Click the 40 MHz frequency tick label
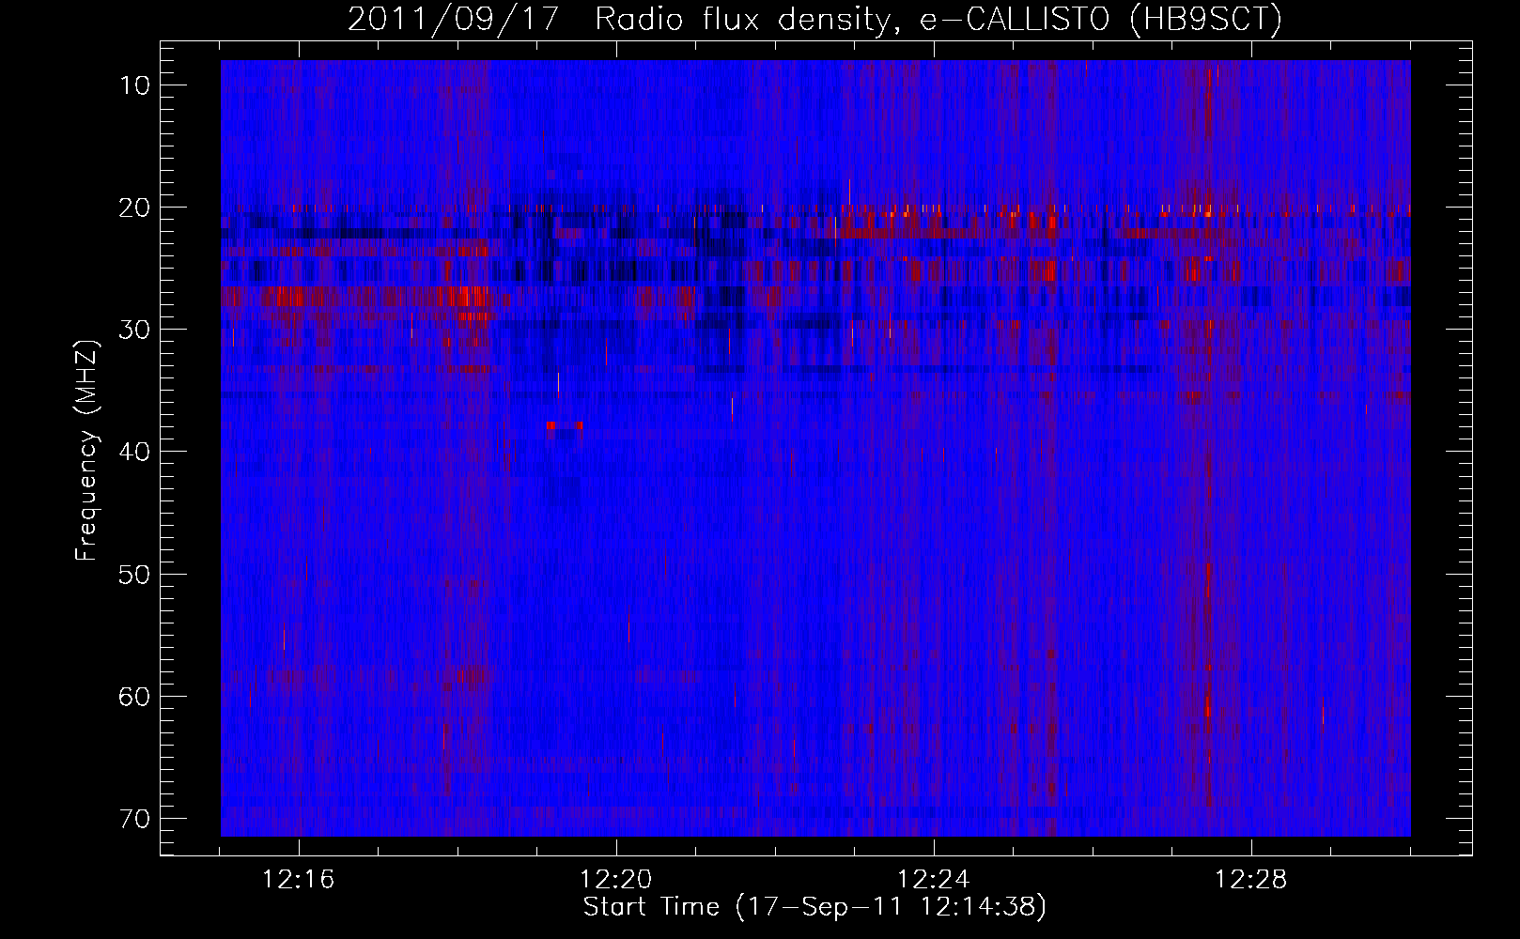This screenshot has height=939, width=1520. coord(135,452)
